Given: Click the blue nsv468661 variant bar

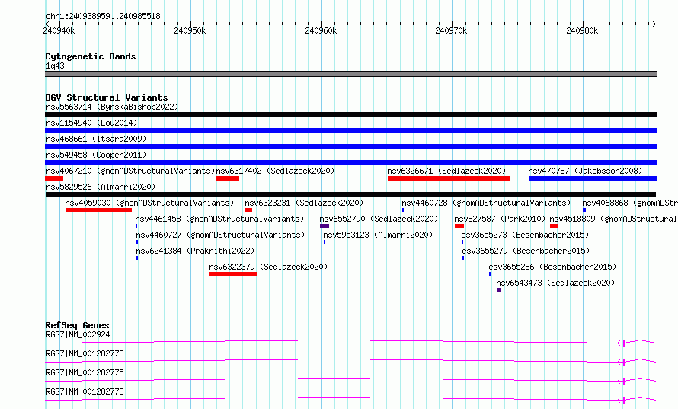Looking at the screenshot, I should 350,146.
